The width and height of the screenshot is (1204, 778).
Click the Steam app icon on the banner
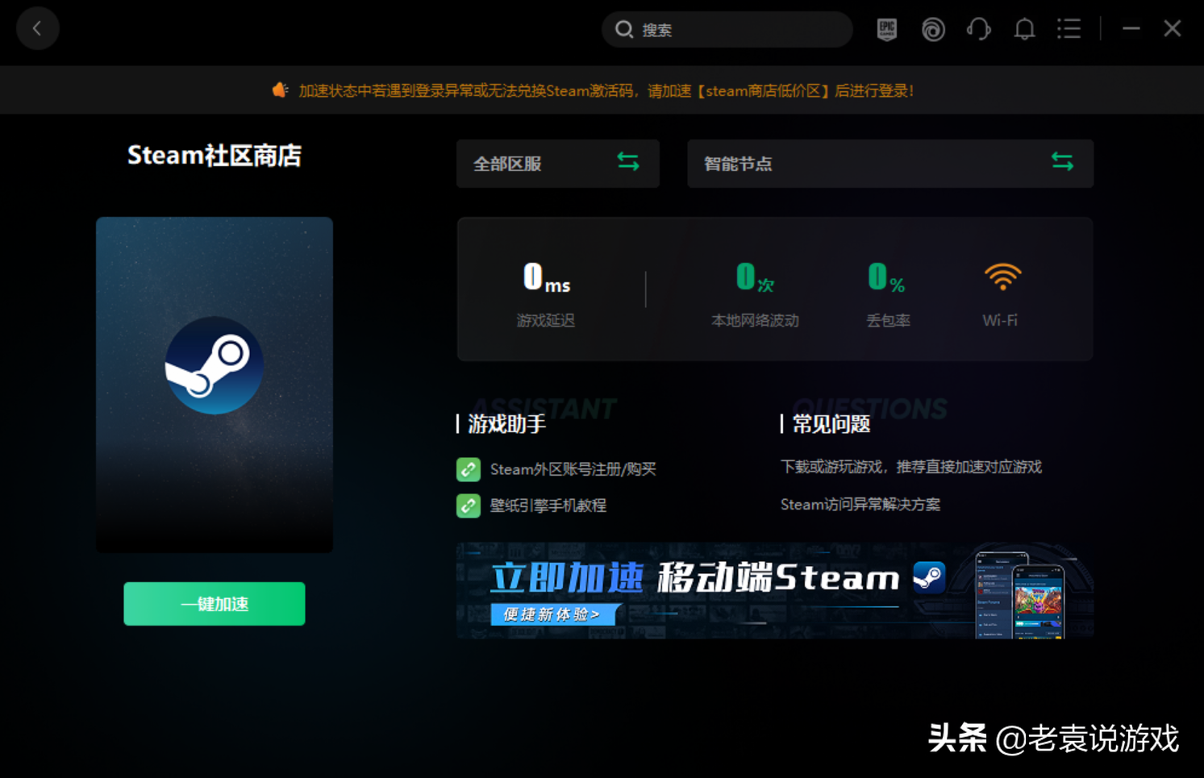point(929,577)
